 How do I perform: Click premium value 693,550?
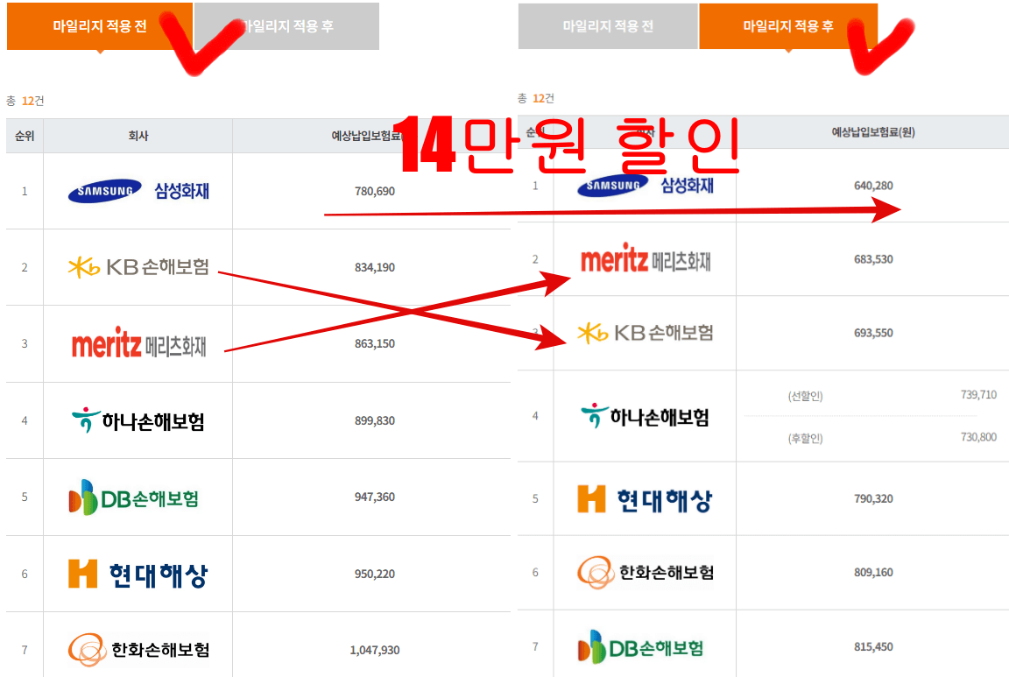(873, 333)
